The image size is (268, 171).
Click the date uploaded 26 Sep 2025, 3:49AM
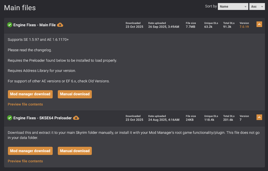point(164,27)
